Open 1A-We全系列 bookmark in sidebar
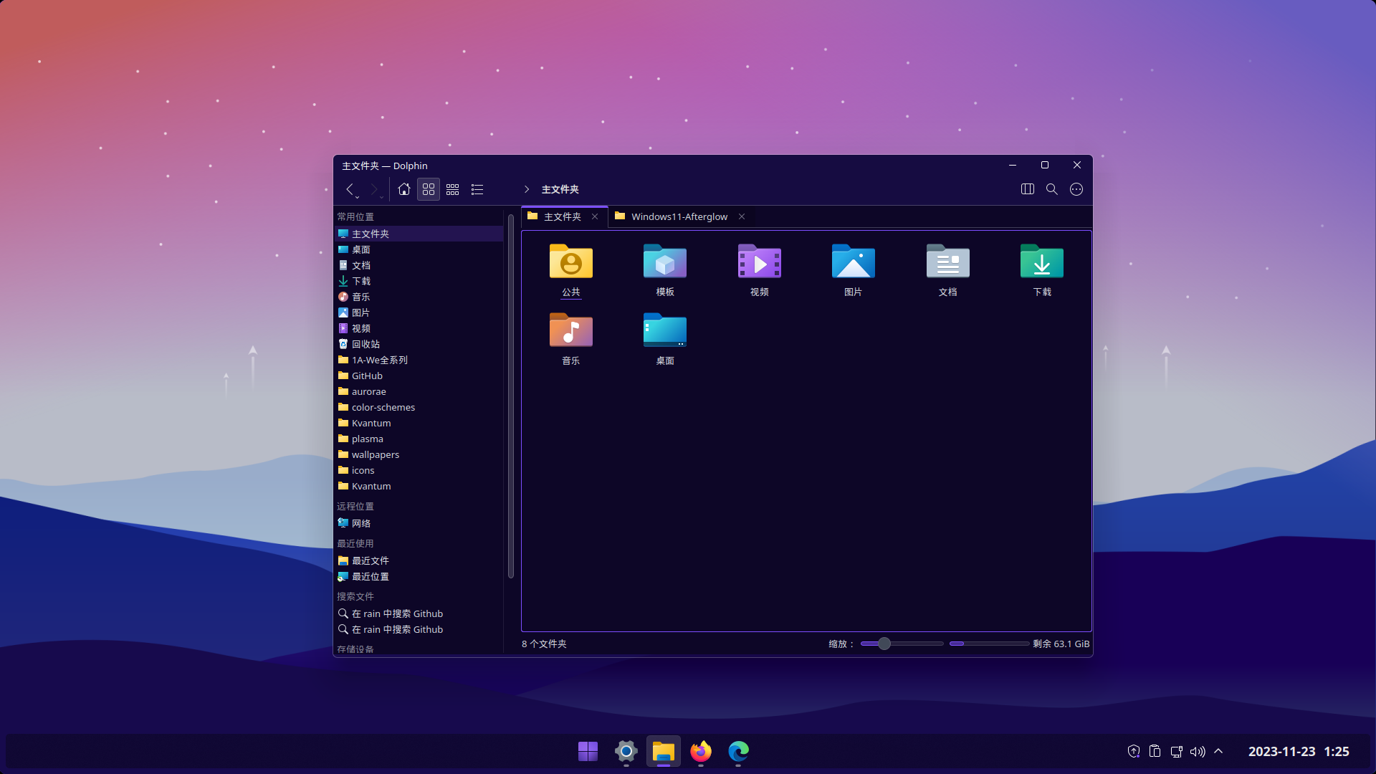The width and height of the screenshot is (1376, 774). 419,360
